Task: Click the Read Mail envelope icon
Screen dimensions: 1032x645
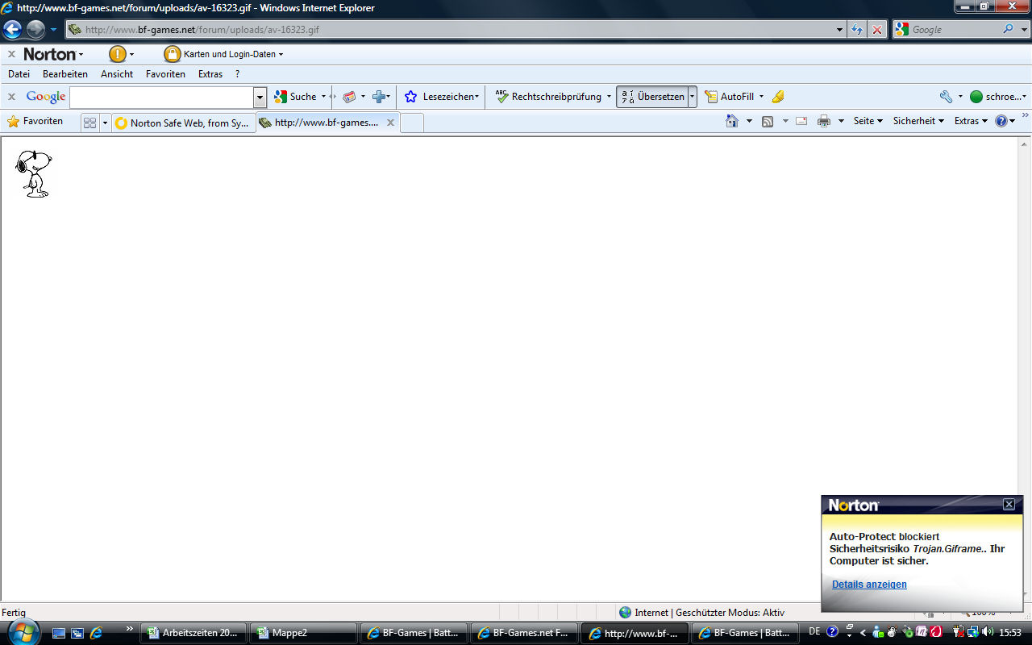Action: point(801,121)
